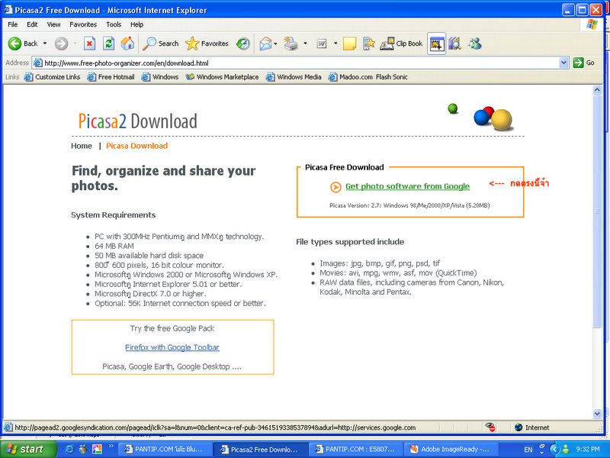Click the Internet zone globe in status bar
This screenshot has width=610, height=458.
point(518,427)
